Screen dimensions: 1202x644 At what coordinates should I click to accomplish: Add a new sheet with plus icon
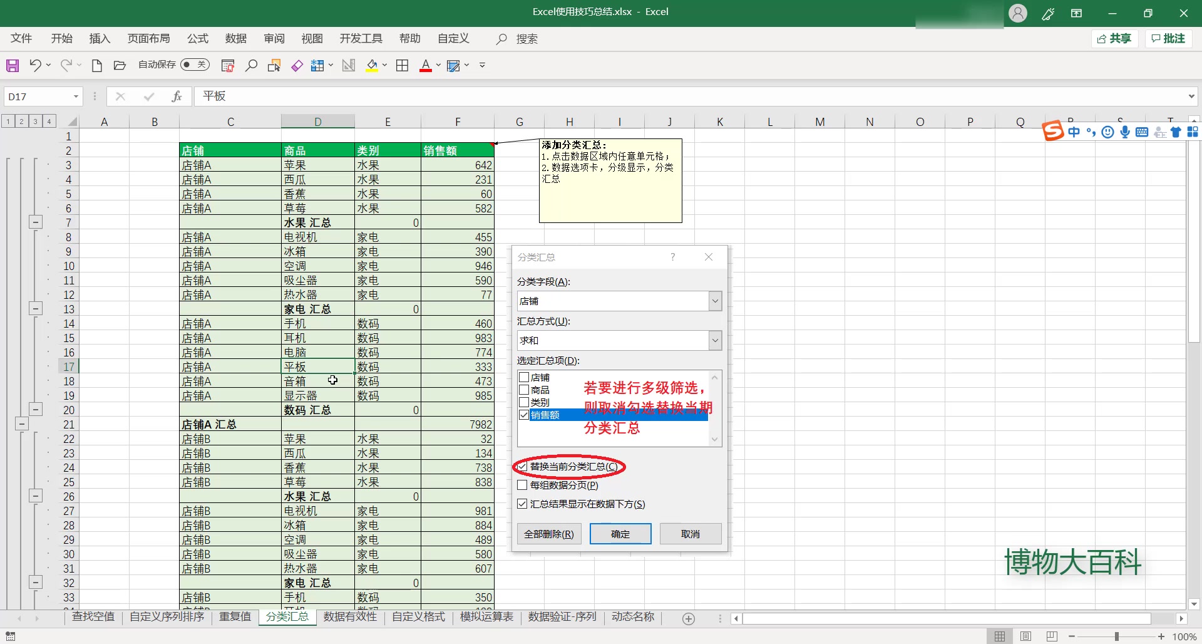click(x=689, y=619)
